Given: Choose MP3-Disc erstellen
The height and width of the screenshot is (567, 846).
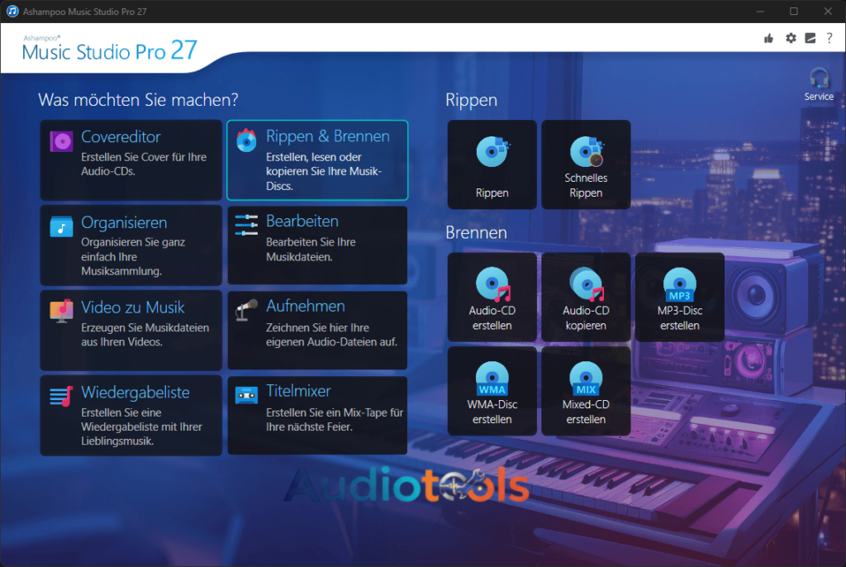Looking at the screenshot, I should tap(680, 297).
